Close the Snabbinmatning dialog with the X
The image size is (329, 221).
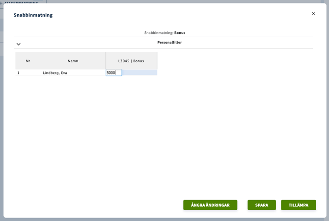[313, 14]
